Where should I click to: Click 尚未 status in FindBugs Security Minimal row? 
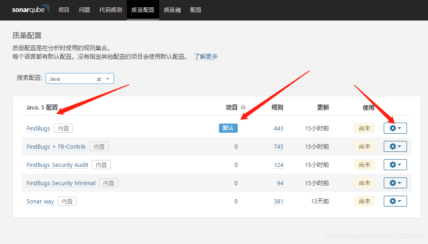point(365,183)
